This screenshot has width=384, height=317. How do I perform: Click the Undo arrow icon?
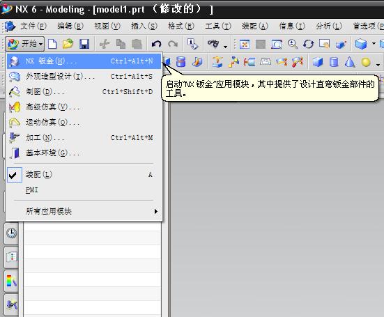156,44
